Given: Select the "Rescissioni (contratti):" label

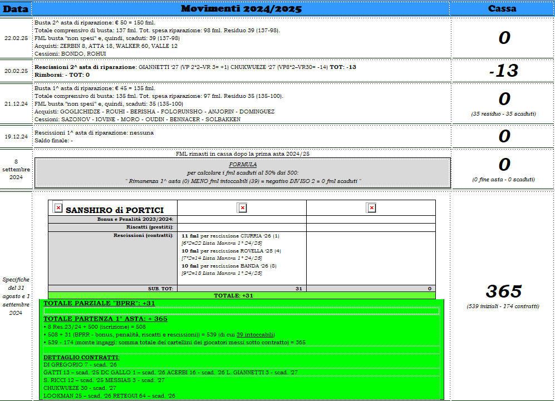Looking at the screenshot, I should pyautogui.click(x=144, y=235).
